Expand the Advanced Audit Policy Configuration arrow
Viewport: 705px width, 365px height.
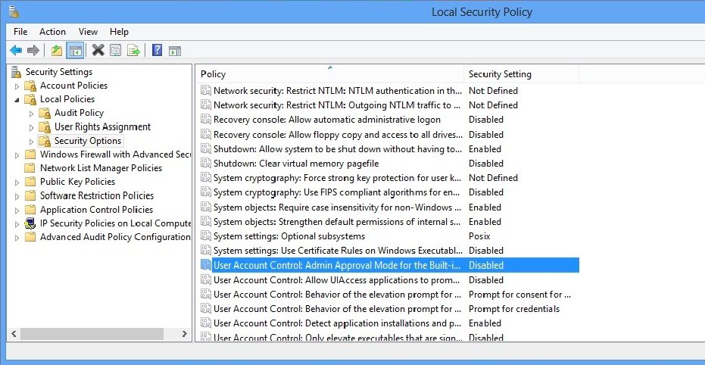17,238
